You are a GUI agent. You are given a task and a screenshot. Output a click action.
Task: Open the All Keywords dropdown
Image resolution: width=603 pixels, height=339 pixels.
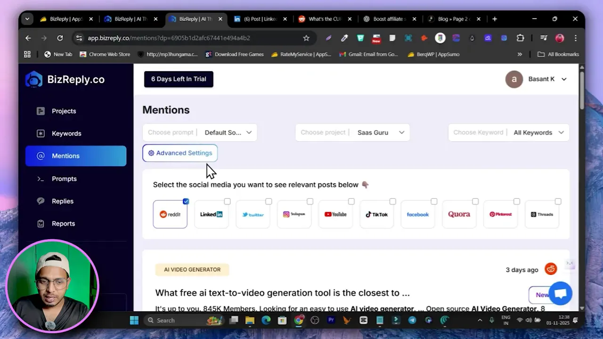point(537,132)
